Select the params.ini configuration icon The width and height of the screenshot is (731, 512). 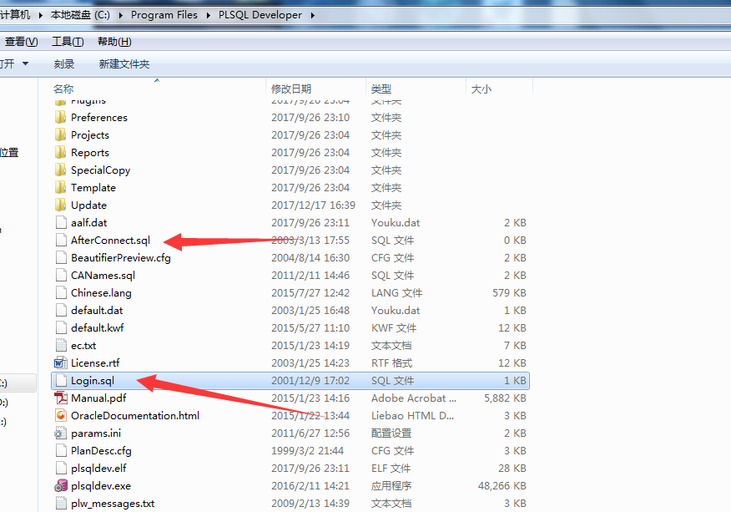pyautogui.click(x=61, y=433)
